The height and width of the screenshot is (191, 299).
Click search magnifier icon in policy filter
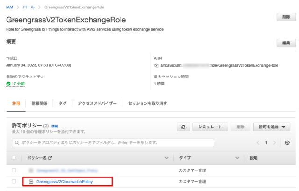17,143
